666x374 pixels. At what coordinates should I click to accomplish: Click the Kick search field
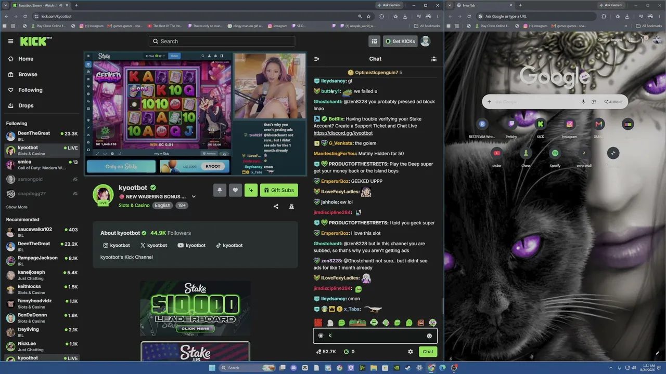coord(222,41)
